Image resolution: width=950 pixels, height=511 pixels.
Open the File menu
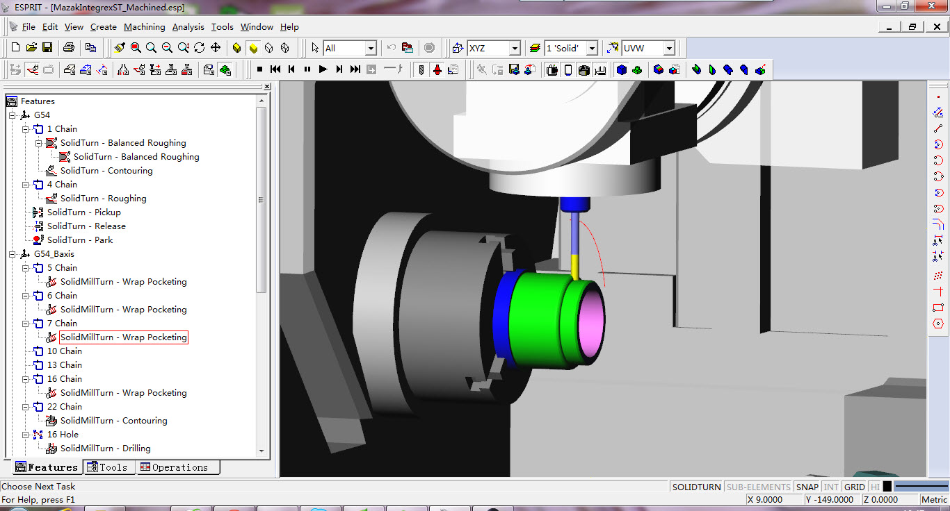pyautogui.click(x=29, y=27)
